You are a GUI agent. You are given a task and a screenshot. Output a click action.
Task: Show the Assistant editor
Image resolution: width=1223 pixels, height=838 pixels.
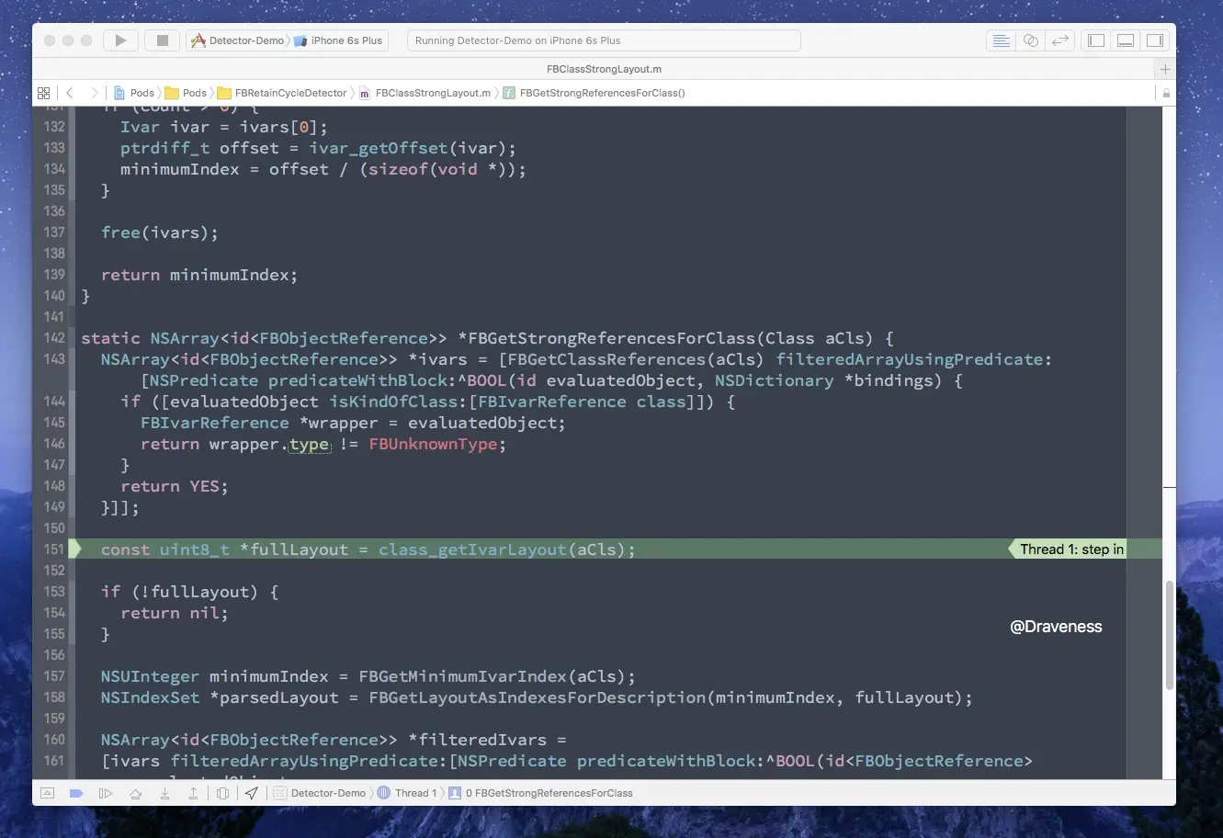1030,40
